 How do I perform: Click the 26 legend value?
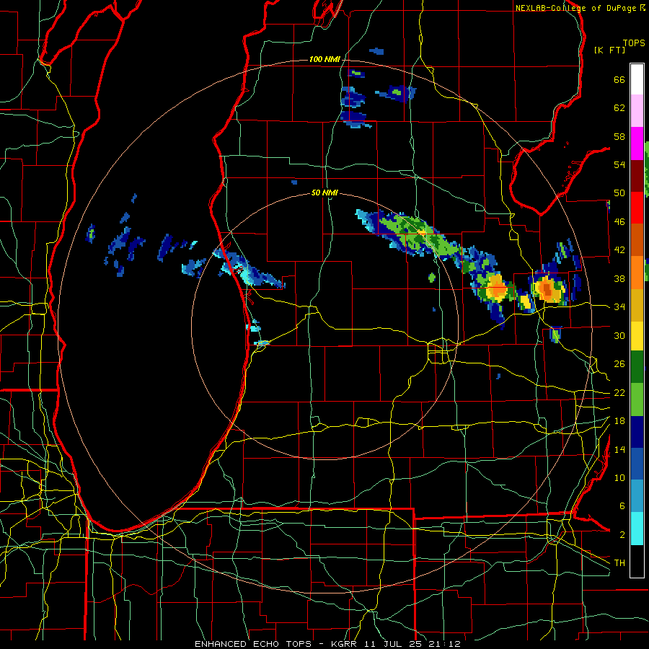619,364
